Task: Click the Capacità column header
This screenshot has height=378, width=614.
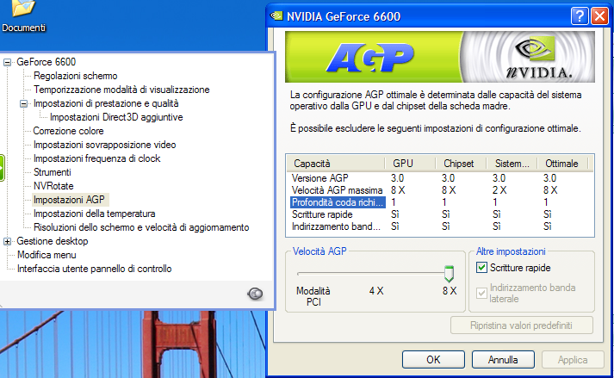Action: [x=336, y=164]
